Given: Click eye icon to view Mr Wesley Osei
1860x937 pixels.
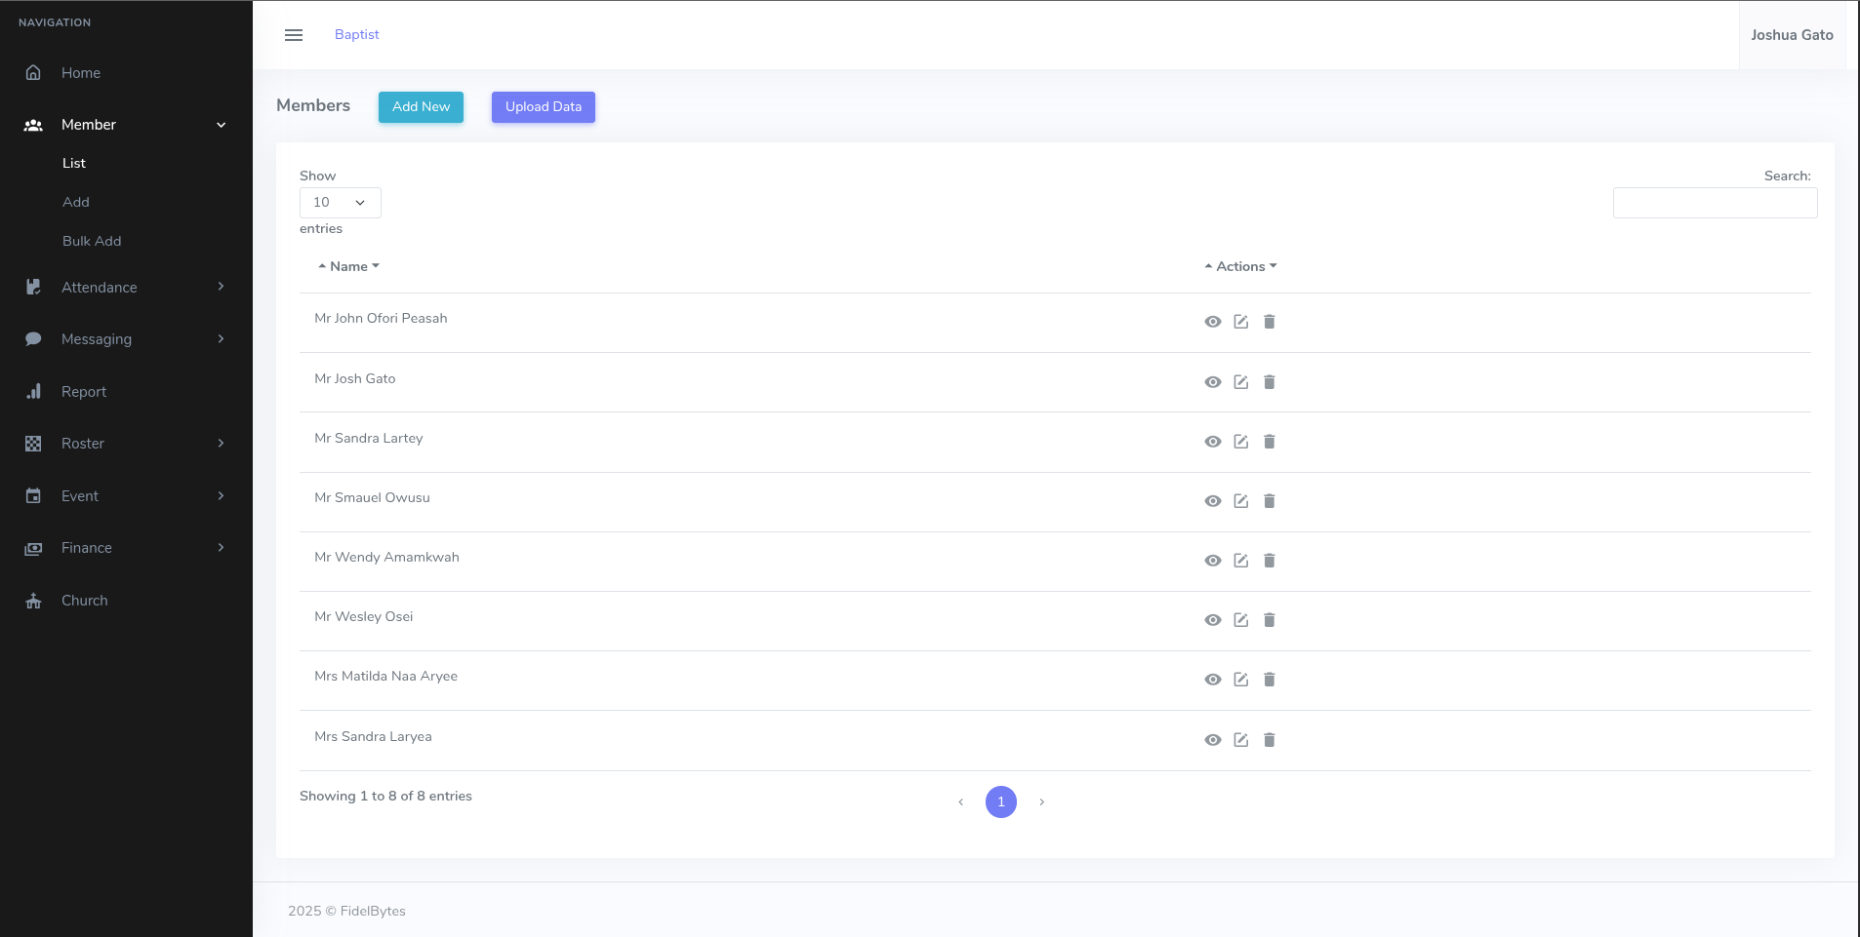Looking at the screenshot, I should [x=1212, y=620].
